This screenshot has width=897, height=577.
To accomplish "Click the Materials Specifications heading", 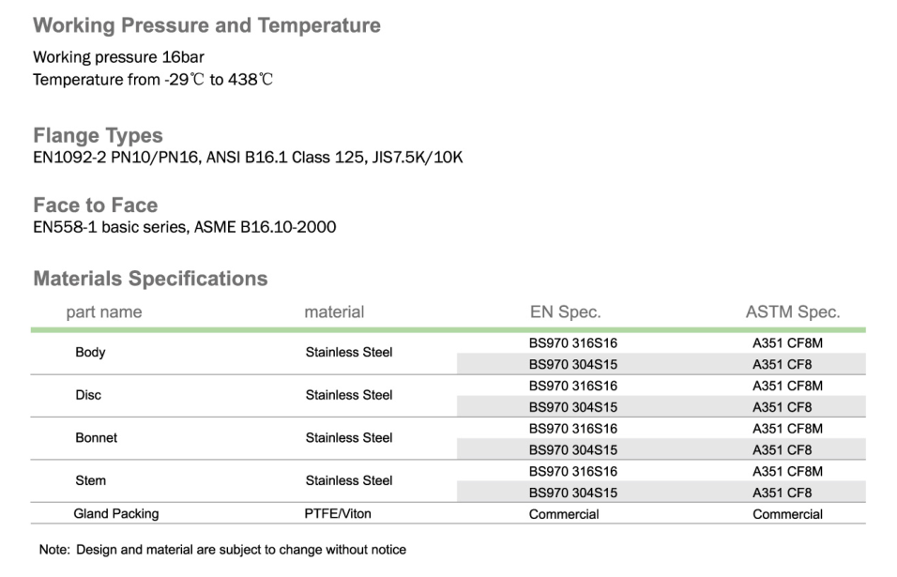I will [150, 279].
